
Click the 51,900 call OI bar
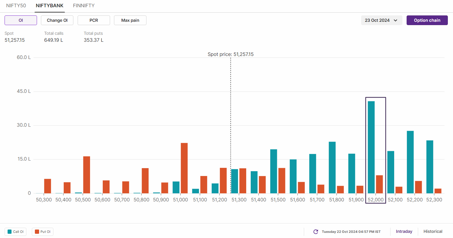pos(352,174)
